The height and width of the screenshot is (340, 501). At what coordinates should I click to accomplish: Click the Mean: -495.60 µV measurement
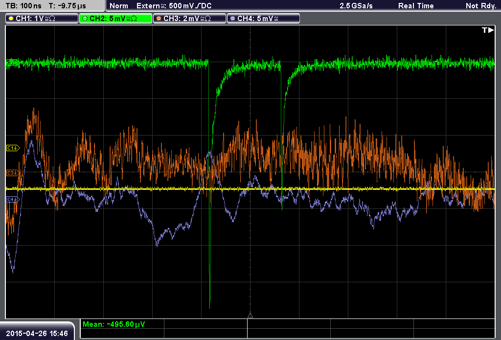(x=114, y=324)
